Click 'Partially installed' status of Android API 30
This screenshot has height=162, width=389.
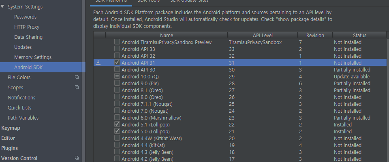352,70
